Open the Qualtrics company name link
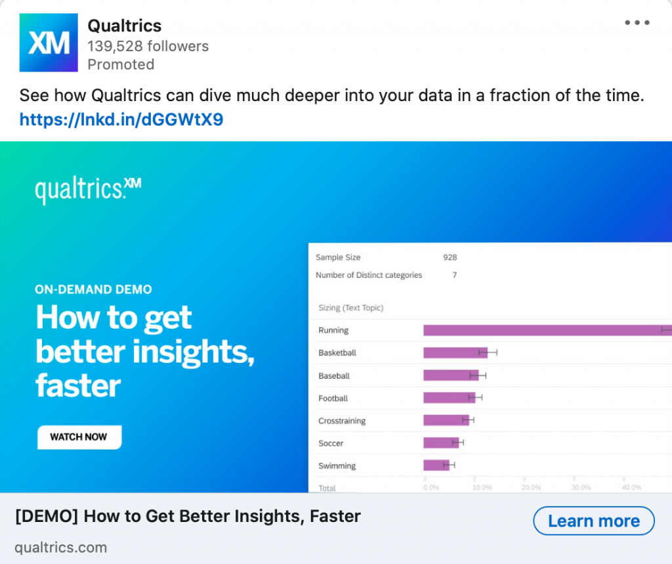 pos(125,26)
